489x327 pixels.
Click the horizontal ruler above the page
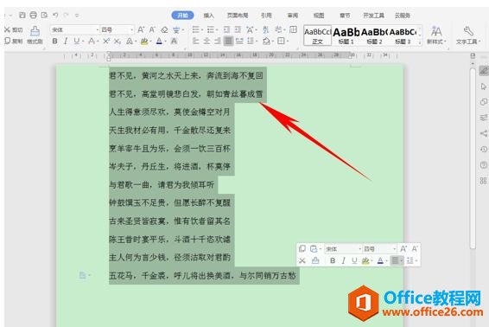(231, 55)
